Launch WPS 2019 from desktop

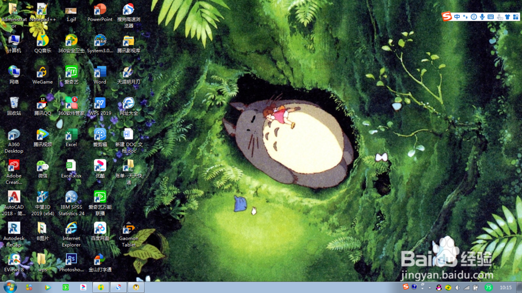coord(100,106)
